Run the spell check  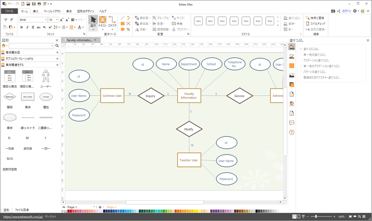coord(315,23)
